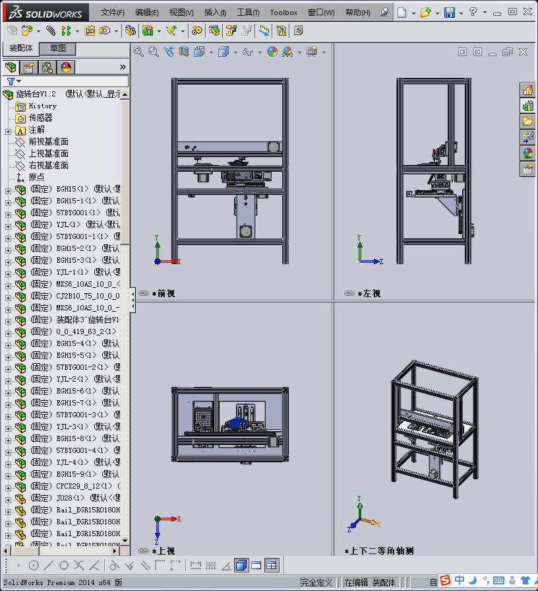This screenshot has width=538, height=591.
Task: Open the Appearances color ball pane
Action: (527, 153)
